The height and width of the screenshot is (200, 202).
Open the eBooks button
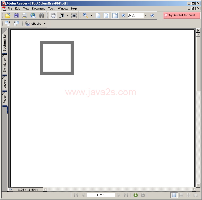33,24
